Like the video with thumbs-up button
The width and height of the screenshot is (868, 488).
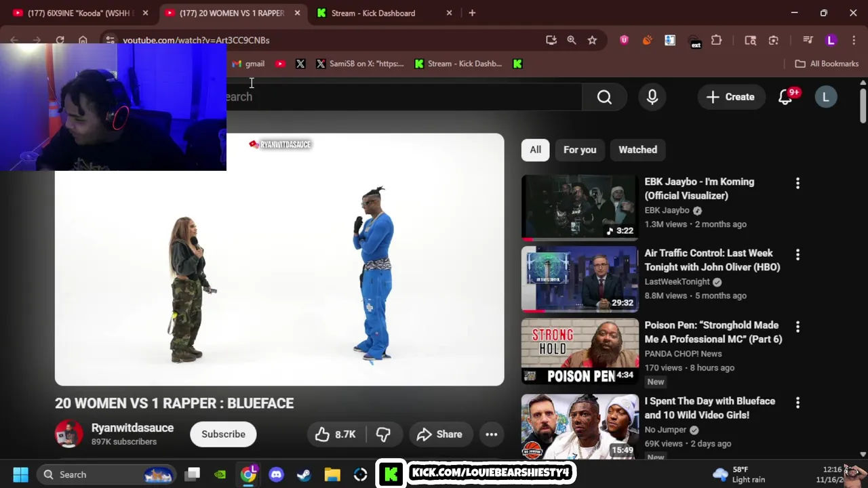click(x=336, y=434)
